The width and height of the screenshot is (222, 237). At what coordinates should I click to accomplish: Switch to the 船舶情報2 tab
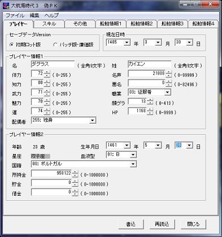[142, 24]
